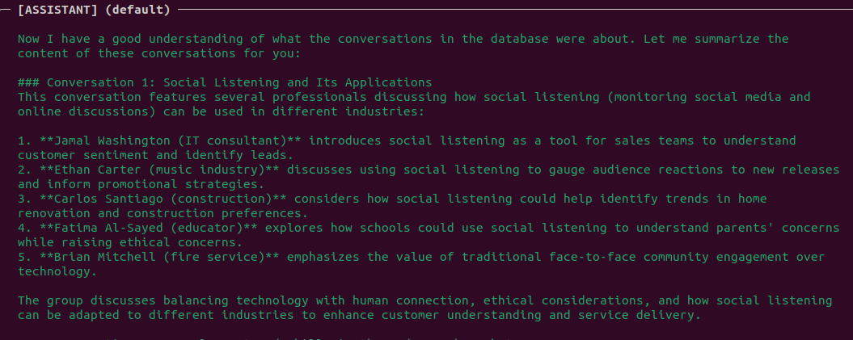This screenshot has width=853, height=340.
Task: Click the Conversation 1 heading line
Action: 225,82
